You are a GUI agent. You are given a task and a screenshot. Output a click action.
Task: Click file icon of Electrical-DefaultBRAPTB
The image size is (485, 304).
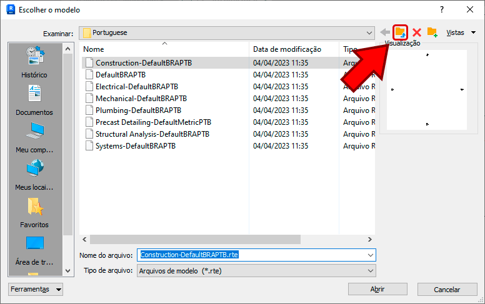(x=89, y=87)
